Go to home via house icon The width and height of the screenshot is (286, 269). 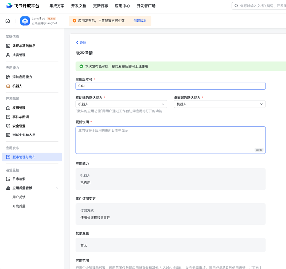pyautogui.click(x=8, y=21)
